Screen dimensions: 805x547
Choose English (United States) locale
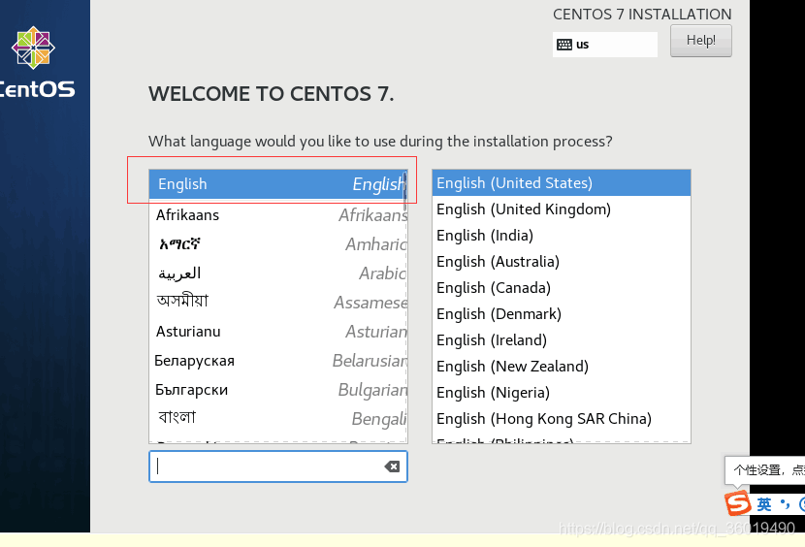click(562, 183)
